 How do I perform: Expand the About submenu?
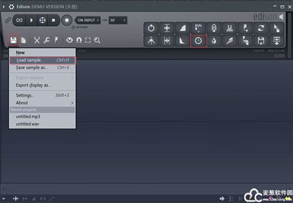42,102
